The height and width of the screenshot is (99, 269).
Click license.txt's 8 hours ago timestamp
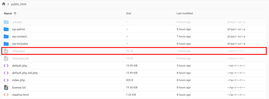[184, 87]
